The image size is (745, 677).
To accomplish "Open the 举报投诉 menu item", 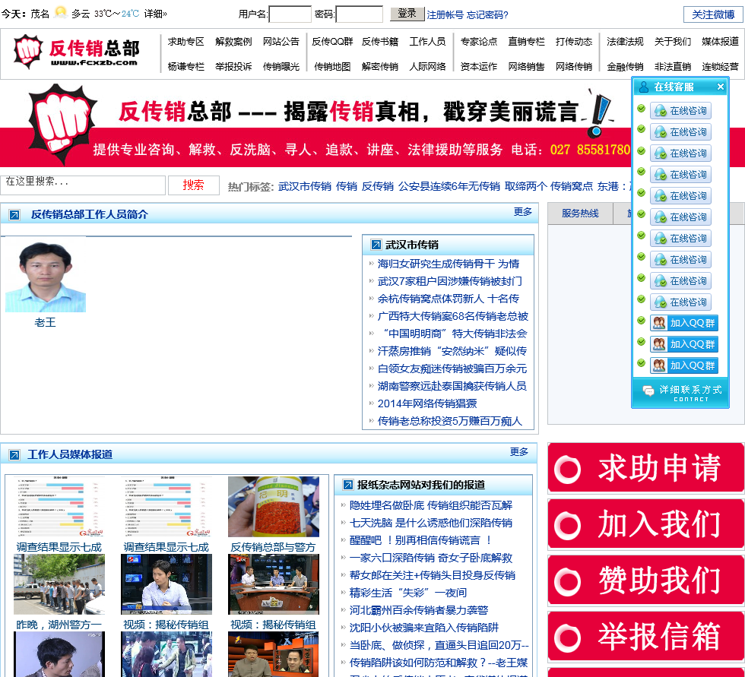I will tap(233, 66).
